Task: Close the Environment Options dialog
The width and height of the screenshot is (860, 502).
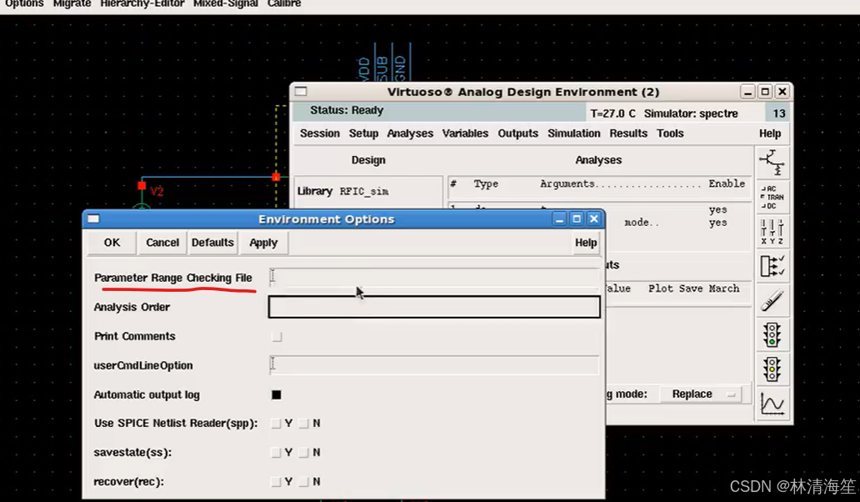Action: coord(594,218)
